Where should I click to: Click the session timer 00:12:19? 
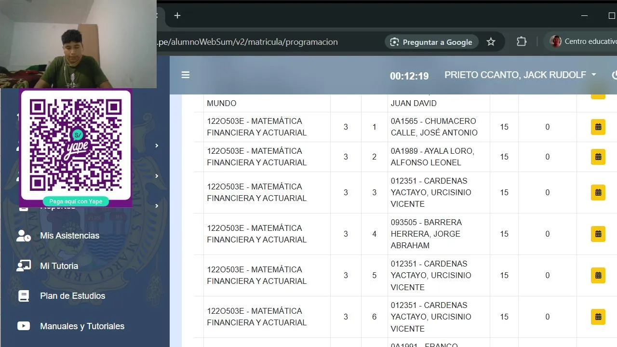(409, 76)
